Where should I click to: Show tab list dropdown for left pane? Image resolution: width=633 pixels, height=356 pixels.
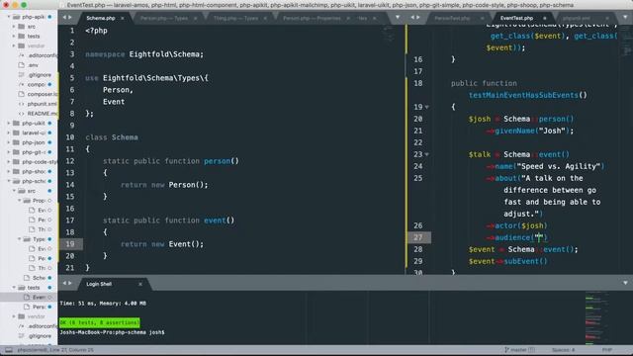click(x=398, y=18)
